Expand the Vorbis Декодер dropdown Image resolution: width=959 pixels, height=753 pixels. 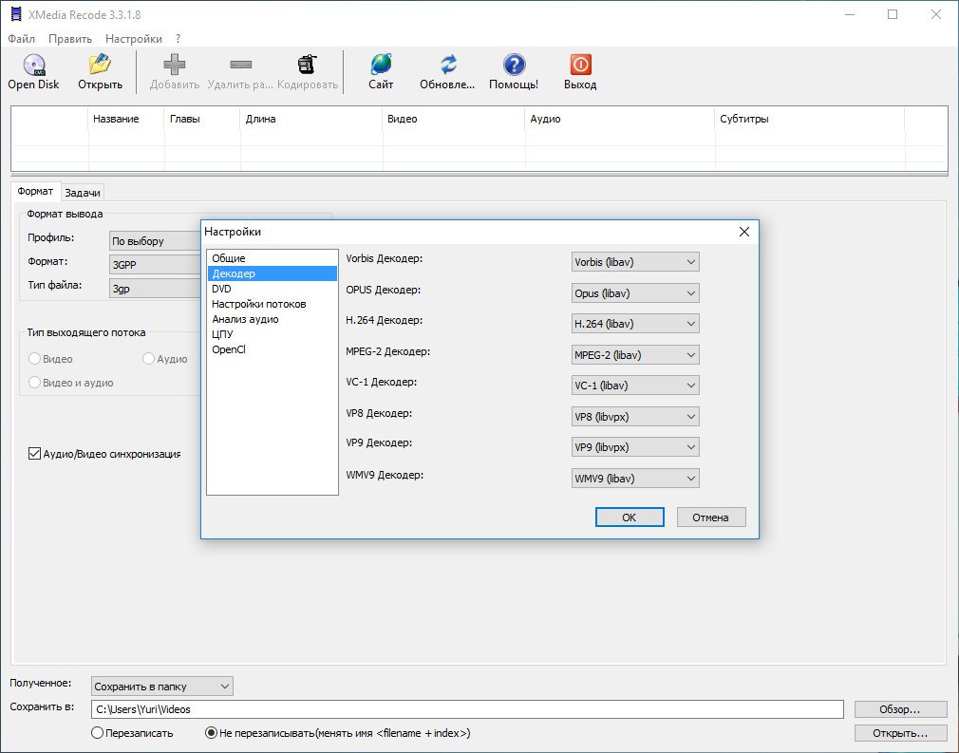(x=635, y=261)
